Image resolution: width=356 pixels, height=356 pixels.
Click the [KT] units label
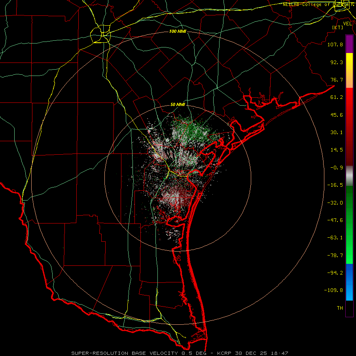click(x=338, y=27)
